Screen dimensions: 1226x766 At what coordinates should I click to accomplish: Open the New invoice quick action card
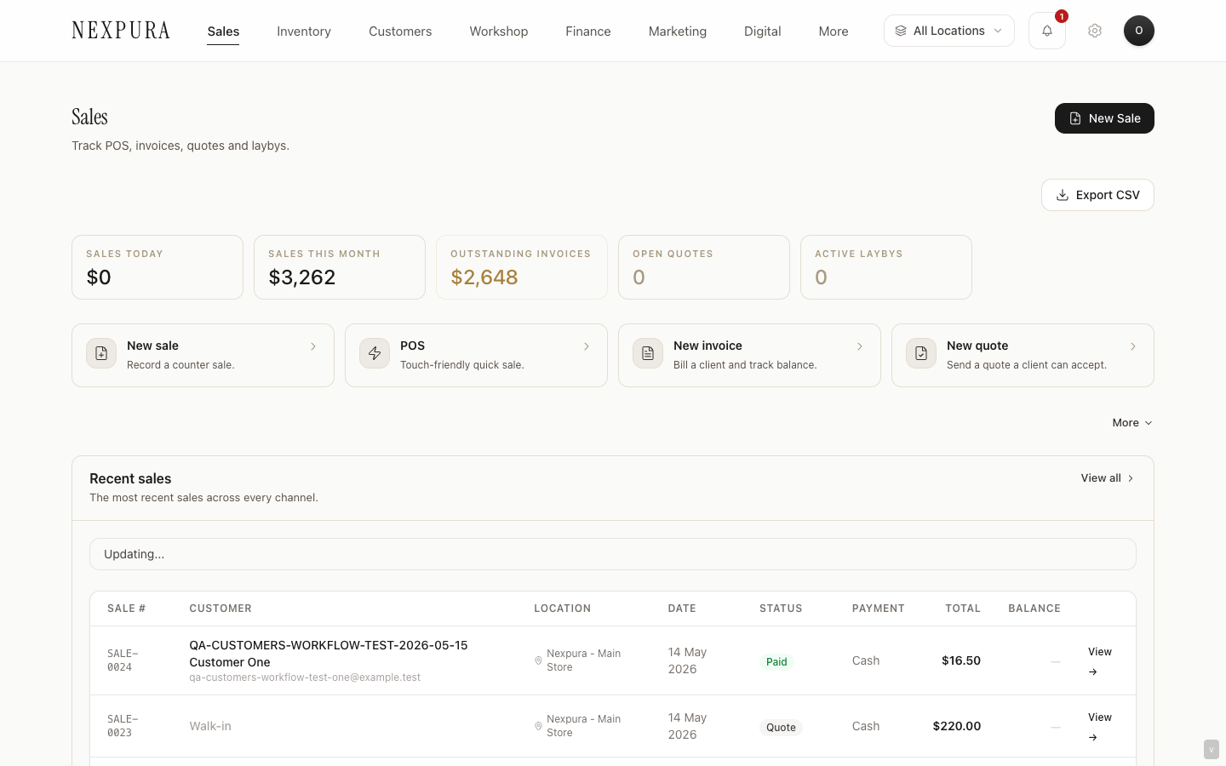[749, 355]
